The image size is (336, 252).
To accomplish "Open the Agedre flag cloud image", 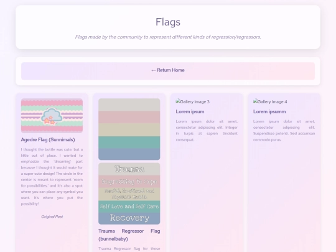I will coord(52,116).
